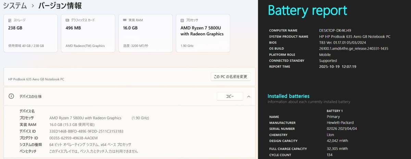Click the cycle count value 134
Screen dimensions: 411x159
330,155
